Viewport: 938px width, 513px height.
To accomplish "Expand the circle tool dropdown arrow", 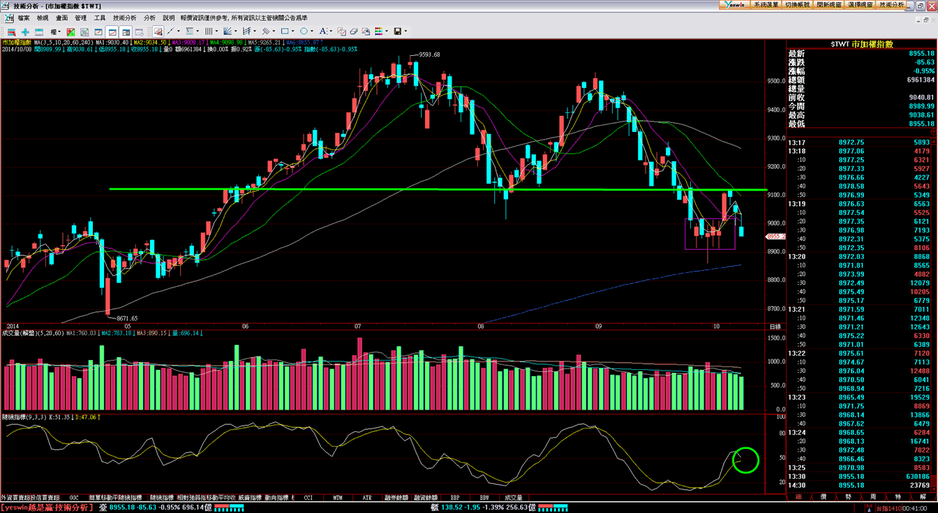I will pos(312,31).
